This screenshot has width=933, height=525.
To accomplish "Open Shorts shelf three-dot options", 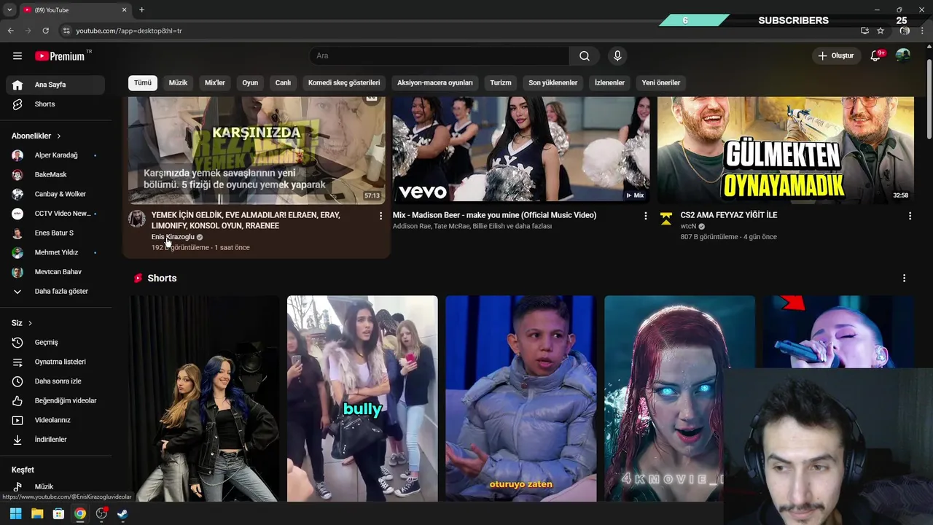I will point(904,279).
